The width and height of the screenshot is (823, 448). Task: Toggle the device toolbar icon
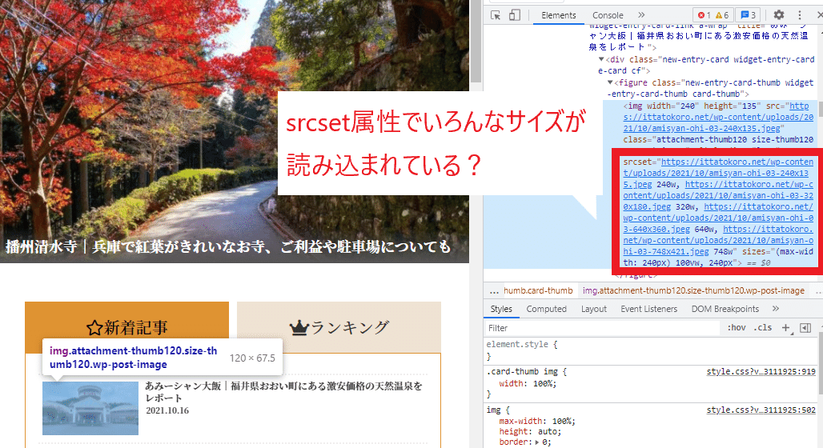click(x=514, y=15)
